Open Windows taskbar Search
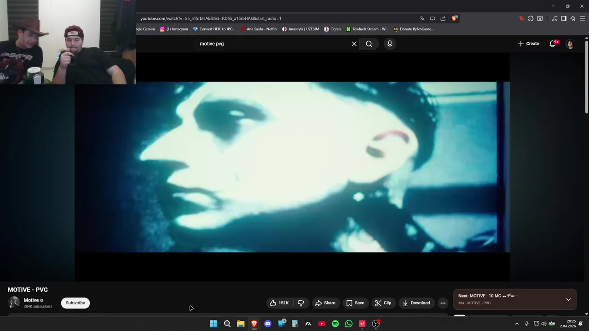The image size is (589, 331). point(227,324)
